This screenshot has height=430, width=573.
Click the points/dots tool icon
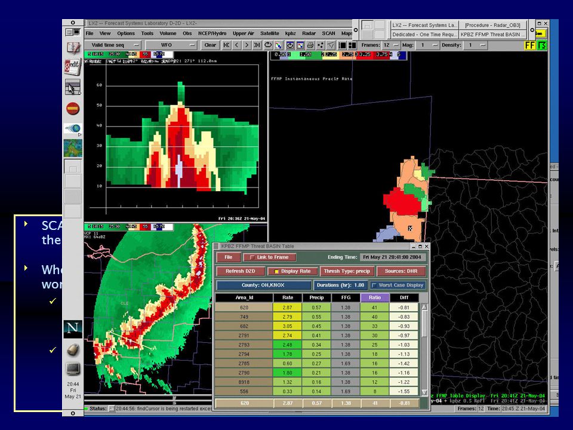(321, 45)
